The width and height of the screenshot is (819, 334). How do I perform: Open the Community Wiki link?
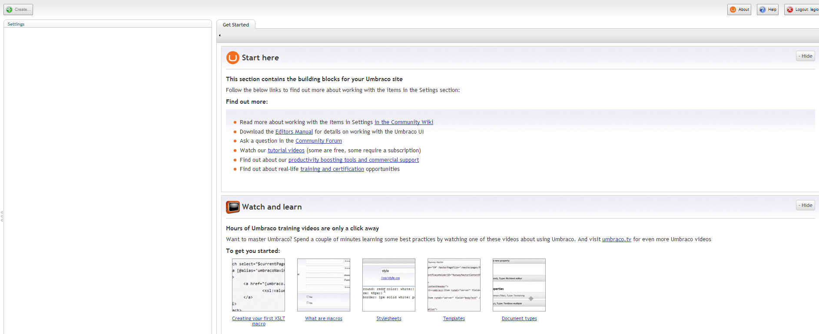404,122
